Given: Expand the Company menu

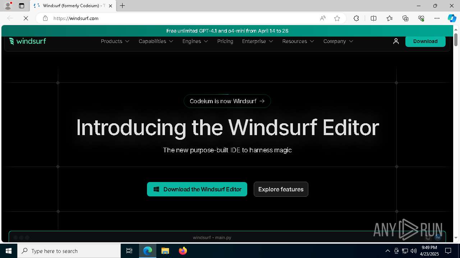Looking at the screenshot, I should click(338, 41).
